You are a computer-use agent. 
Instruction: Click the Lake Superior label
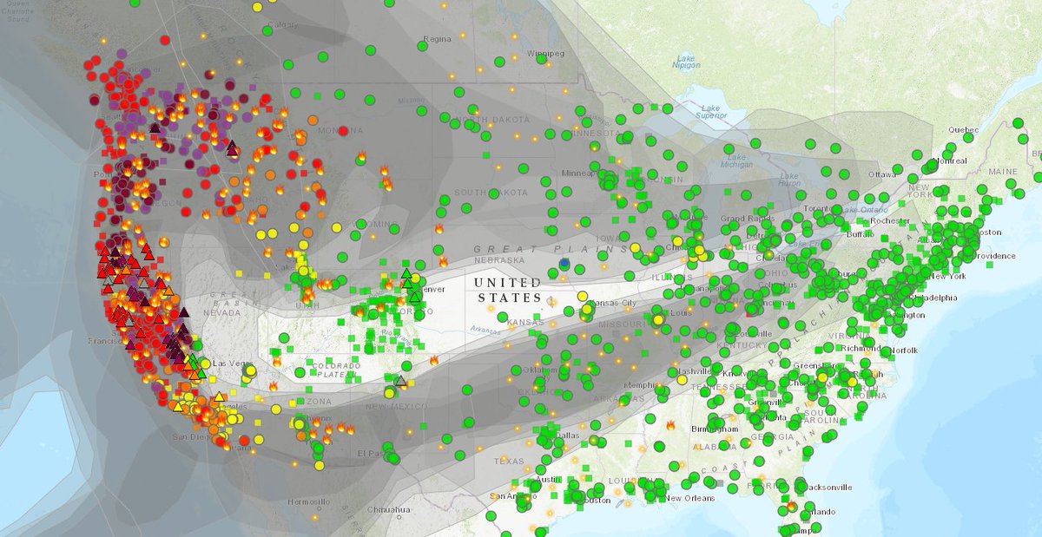[x=711, y=111]
